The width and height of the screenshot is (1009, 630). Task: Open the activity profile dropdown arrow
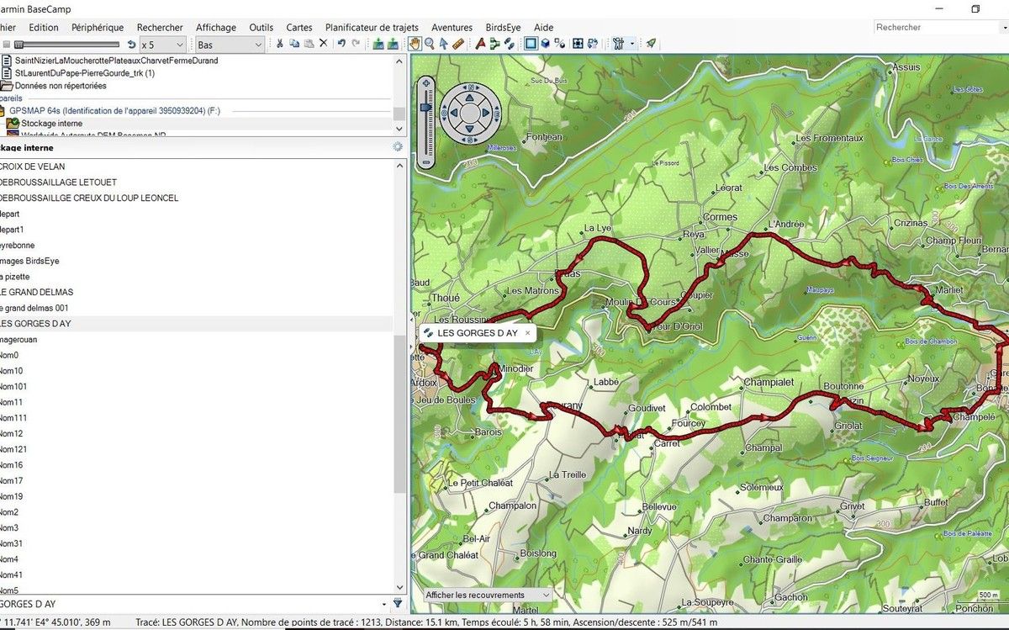[x=631, y=44]
